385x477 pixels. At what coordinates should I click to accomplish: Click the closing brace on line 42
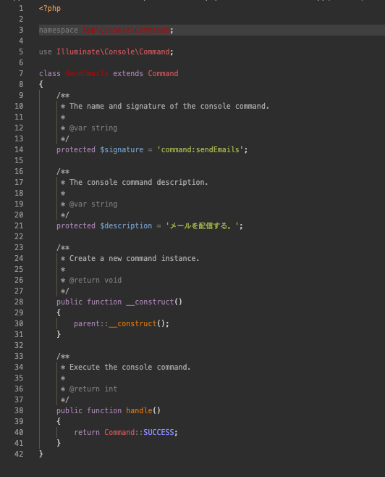(41, 455)
